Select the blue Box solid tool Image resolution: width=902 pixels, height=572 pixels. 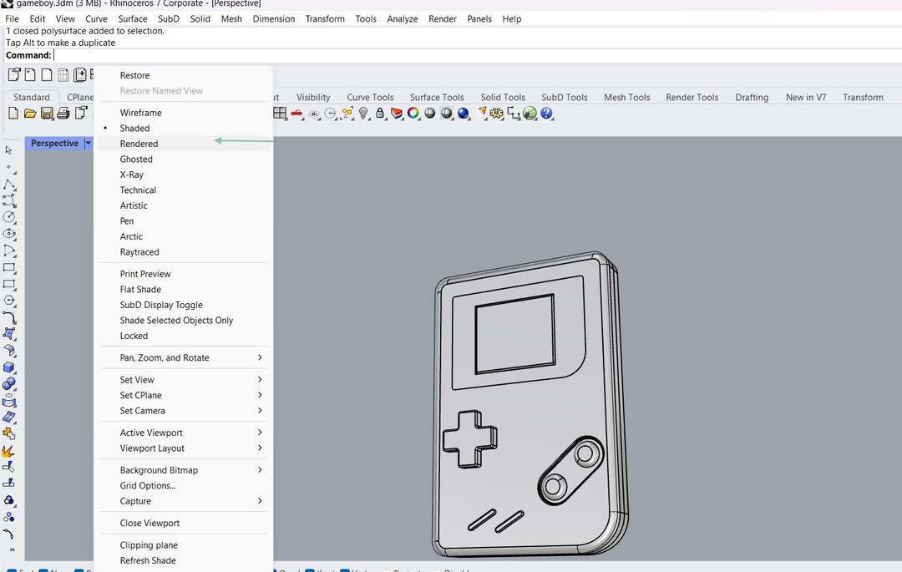tap(9, 367)
